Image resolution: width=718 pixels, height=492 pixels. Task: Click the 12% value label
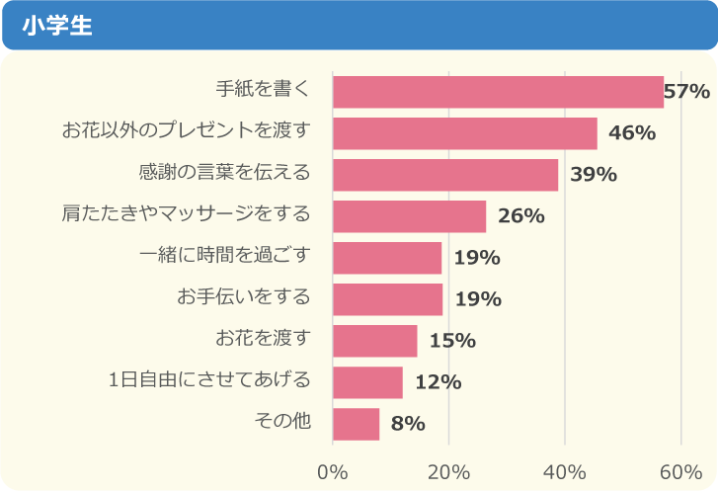coord(439,382)
